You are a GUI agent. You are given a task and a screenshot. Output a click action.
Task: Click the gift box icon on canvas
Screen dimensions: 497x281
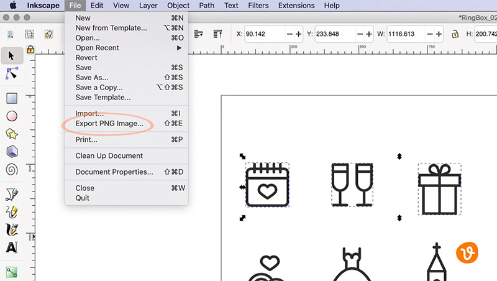(x=439, y=190)
